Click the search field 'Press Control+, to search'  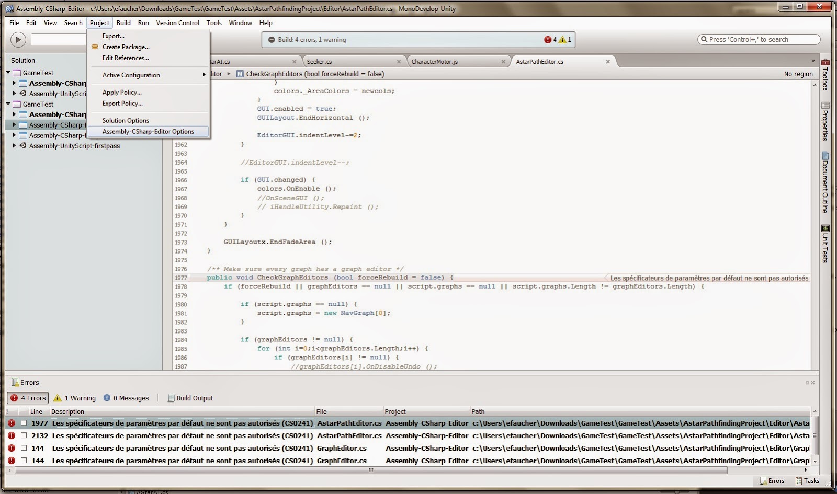click(759, 40)
